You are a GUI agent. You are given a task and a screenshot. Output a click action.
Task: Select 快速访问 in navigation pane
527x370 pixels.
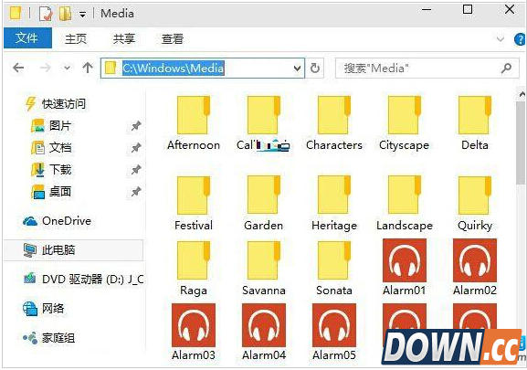(56, 104)
